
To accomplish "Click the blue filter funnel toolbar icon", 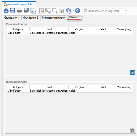I will 6,11.
